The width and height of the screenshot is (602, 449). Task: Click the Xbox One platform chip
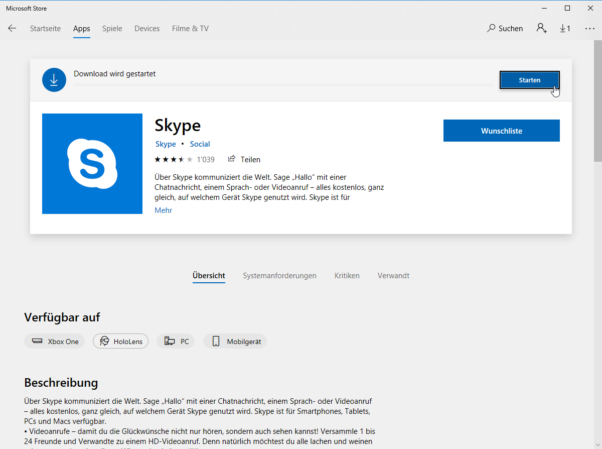coord(55,342)
